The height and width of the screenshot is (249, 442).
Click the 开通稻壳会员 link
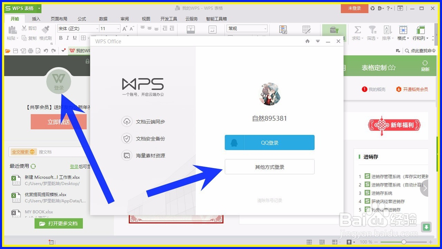click(x=412, y=89)
